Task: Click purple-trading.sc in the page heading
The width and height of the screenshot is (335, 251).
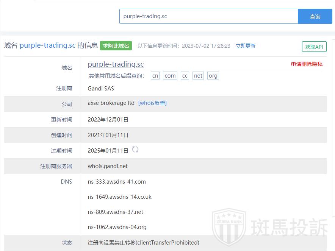Action: tap(47, 45)
